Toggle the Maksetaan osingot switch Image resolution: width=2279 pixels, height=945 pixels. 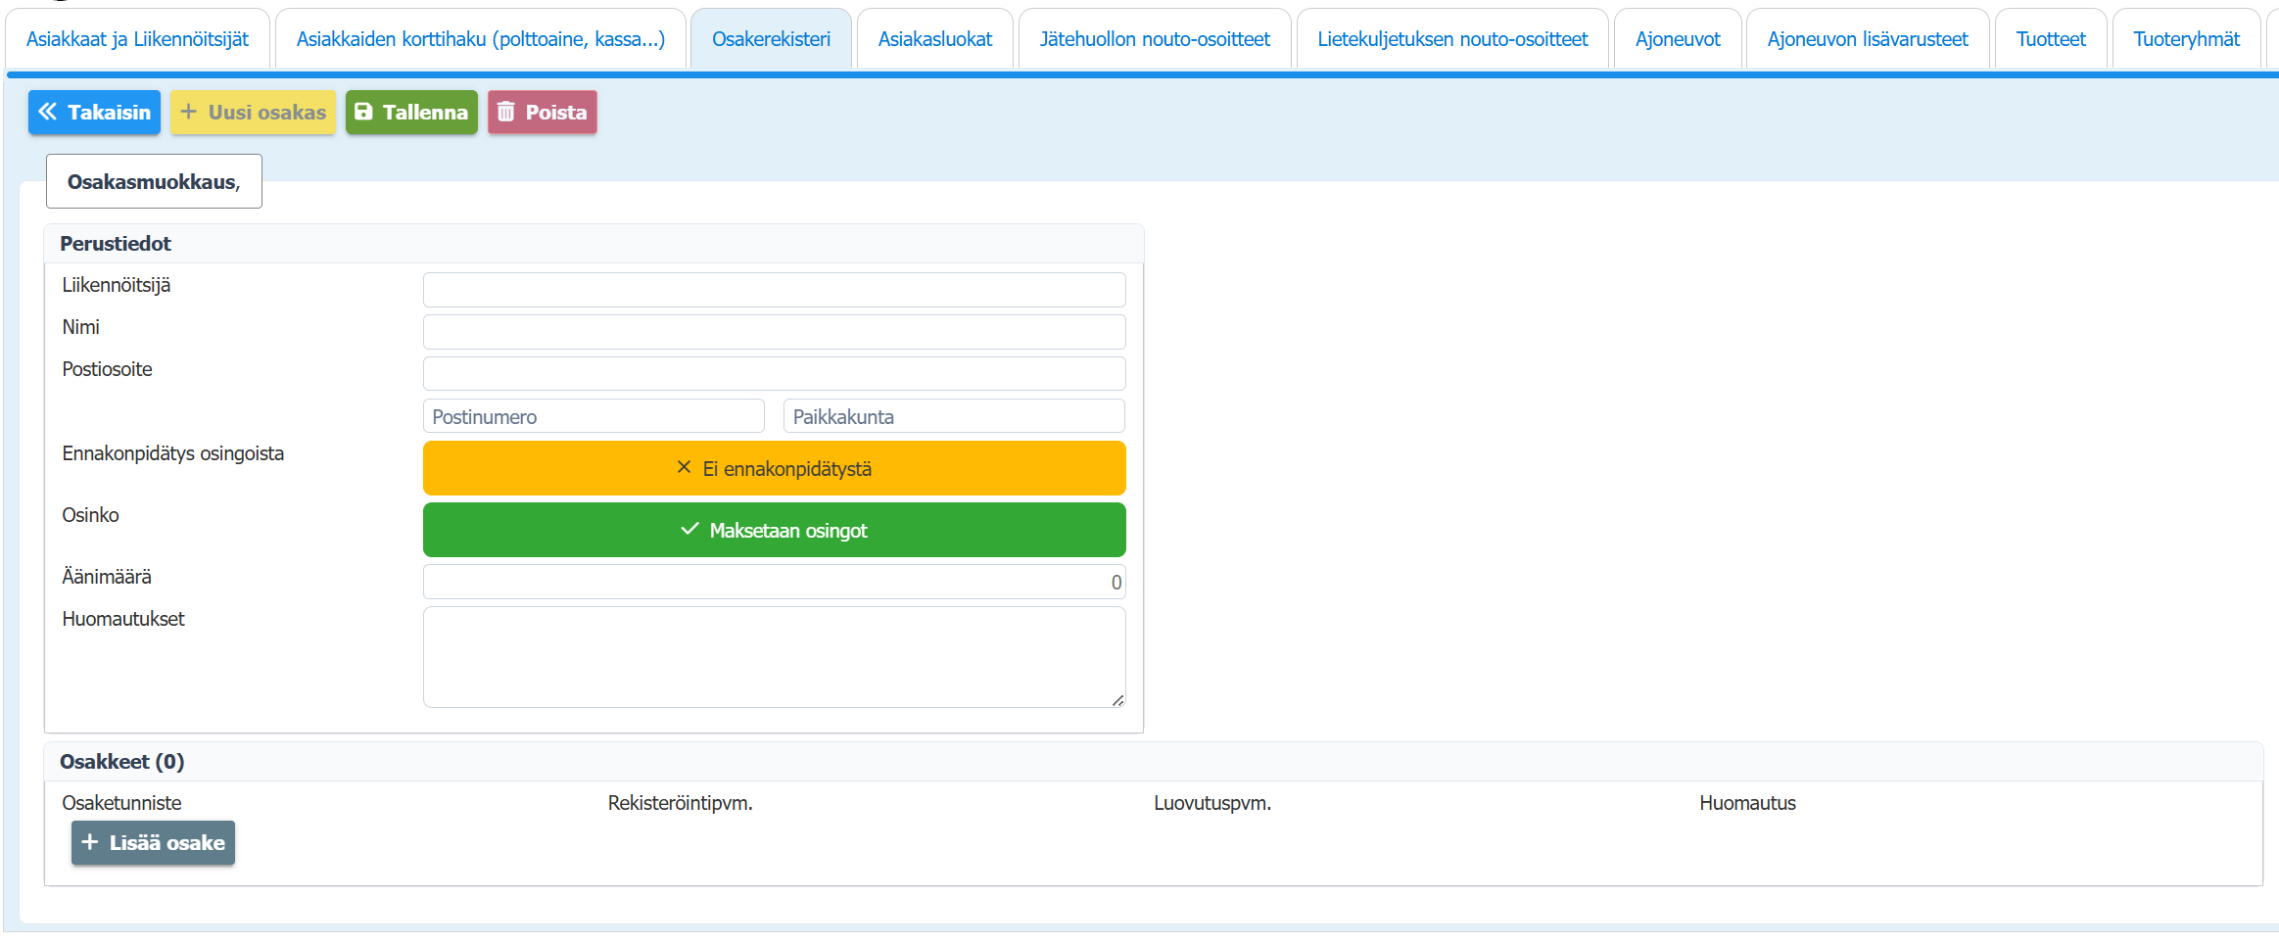774,531
